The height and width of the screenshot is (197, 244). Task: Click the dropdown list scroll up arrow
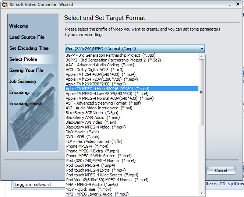point(202,56)
